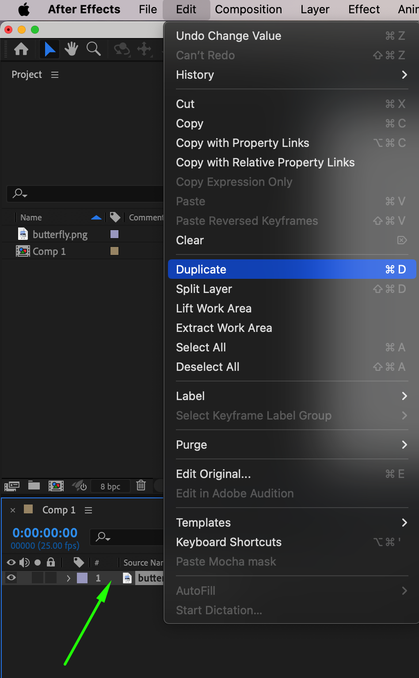Create a new folder in Project panel
Viewport: 419px width, 678px height.
pos(34,486)
